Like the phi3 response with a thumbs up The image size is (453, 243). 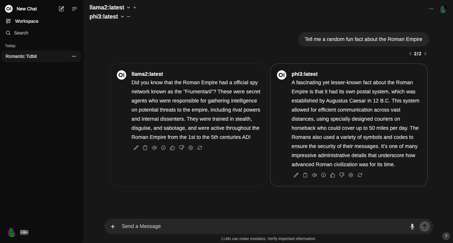[x=333, y=175]
